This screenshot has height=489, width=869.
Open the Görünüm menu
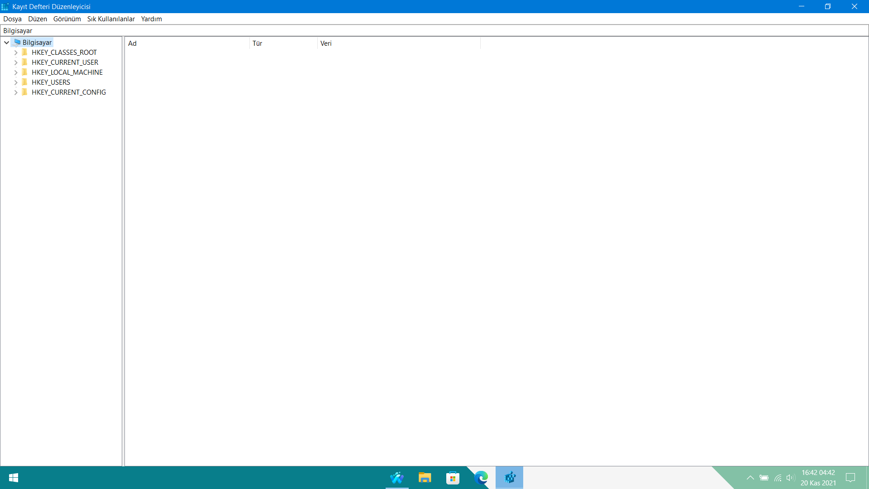tap(67, 19)
